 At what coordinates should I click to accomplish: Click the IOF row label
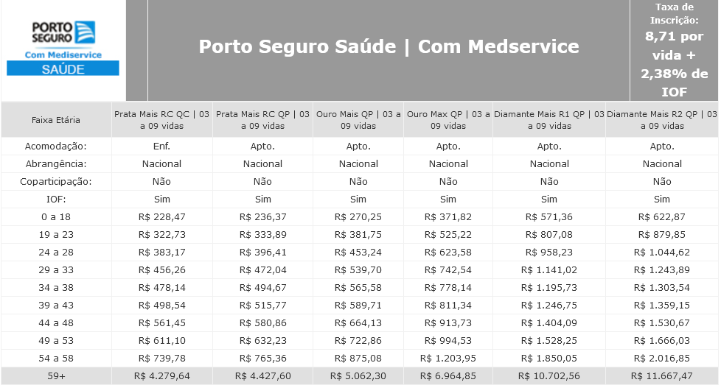pos(56,200)
